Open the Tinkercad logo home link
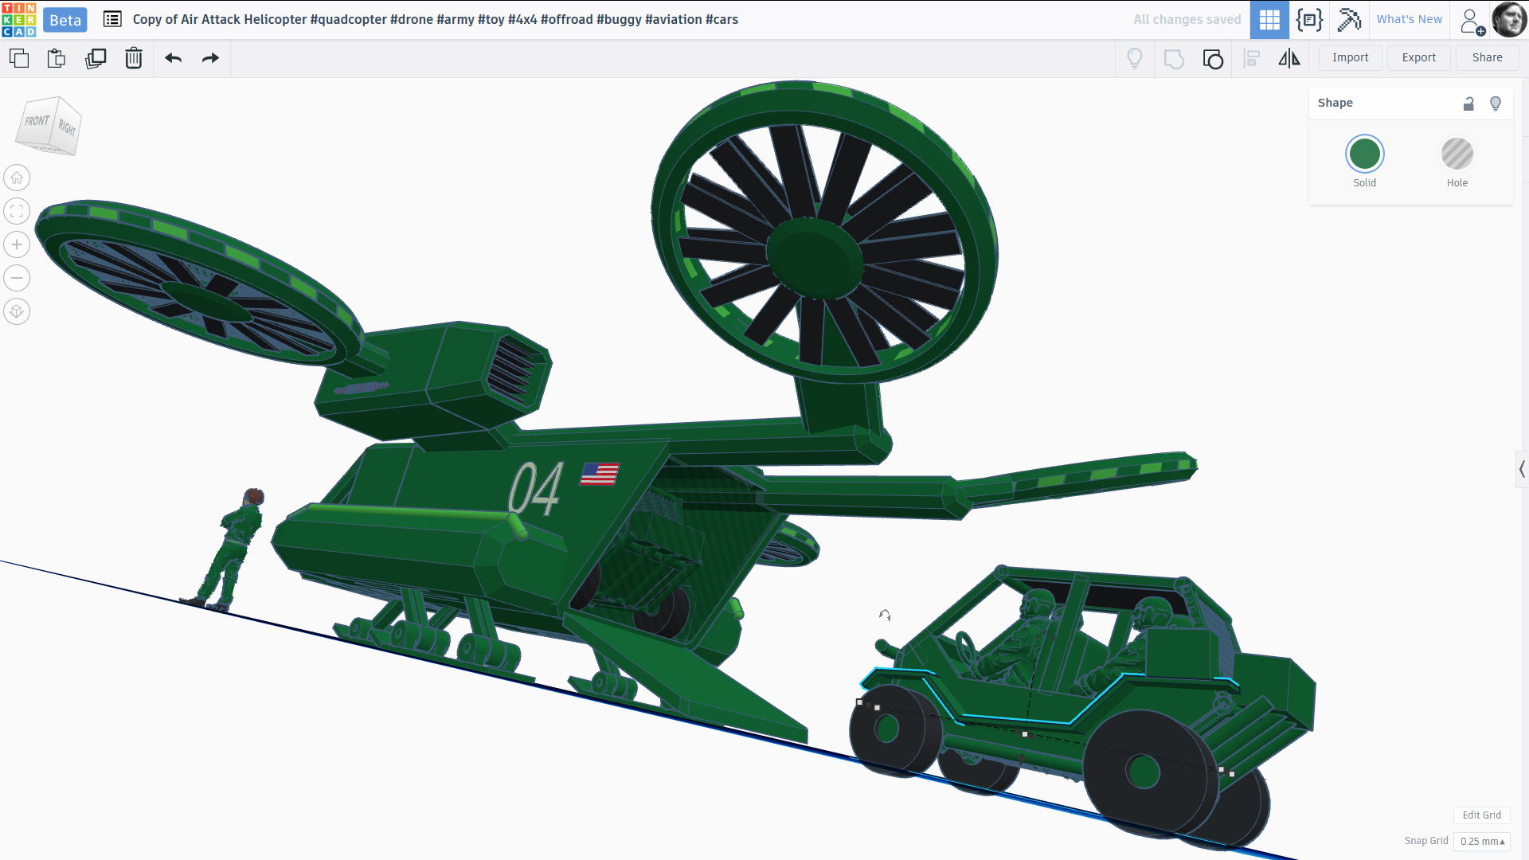Viewport: 1529px width, 860px height. click(x=19, y=19)
